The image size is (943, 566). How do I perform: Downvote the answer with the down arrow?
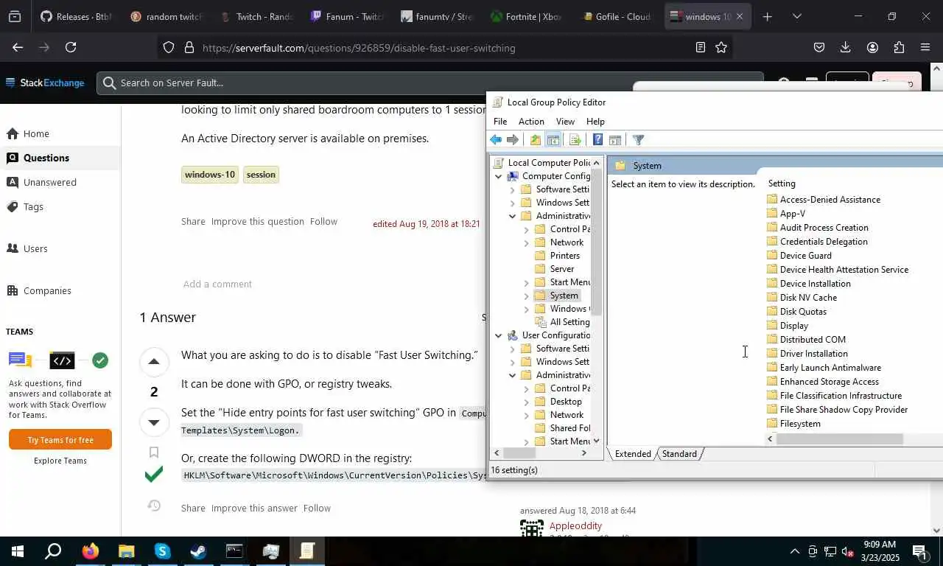coord(153,422)
